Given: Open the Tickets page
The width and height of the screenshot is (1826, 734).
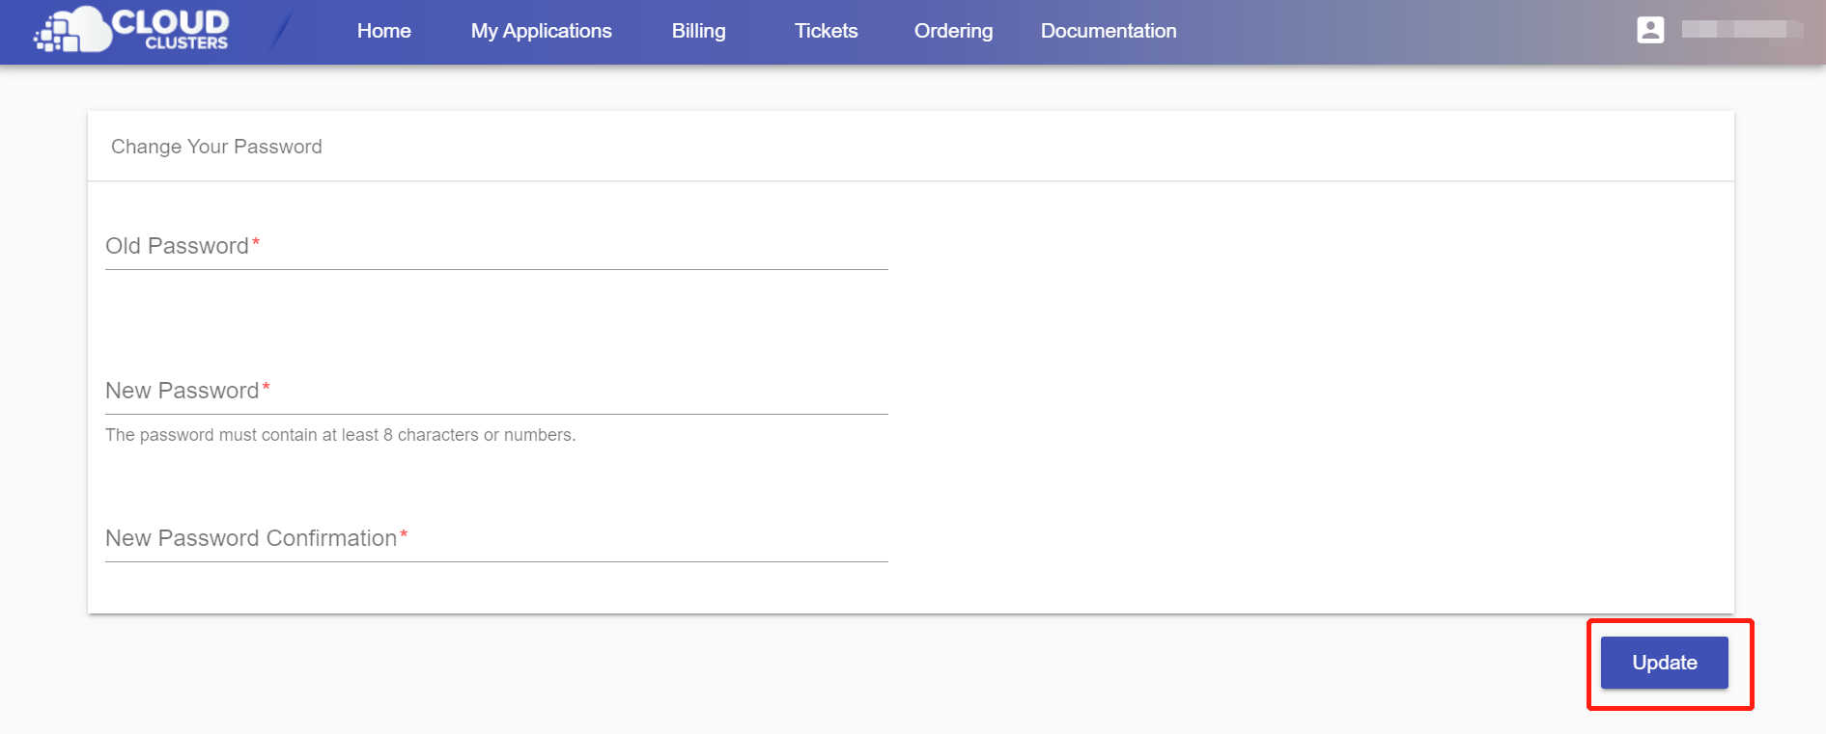Looking at the screenshot, I should [826, 31].
